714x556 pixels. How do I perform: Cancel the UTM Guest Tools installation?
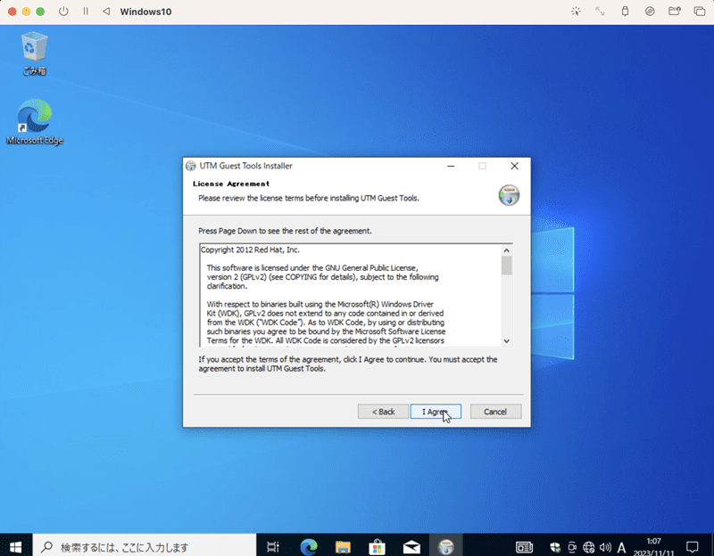coord(495,412)
